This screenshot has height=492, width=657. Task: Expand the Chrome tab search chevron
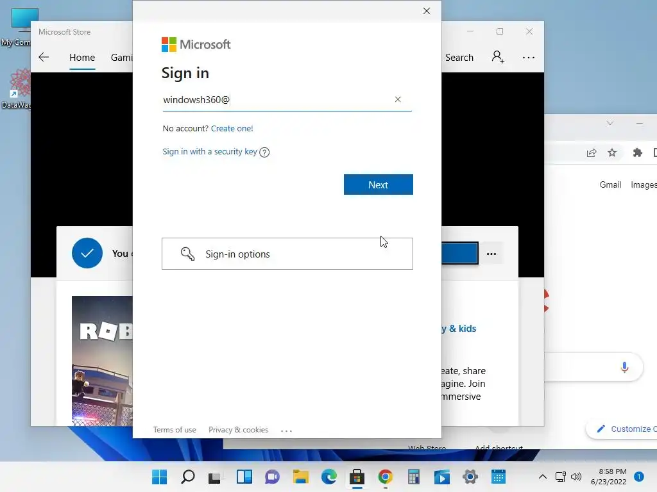point(610,123)
